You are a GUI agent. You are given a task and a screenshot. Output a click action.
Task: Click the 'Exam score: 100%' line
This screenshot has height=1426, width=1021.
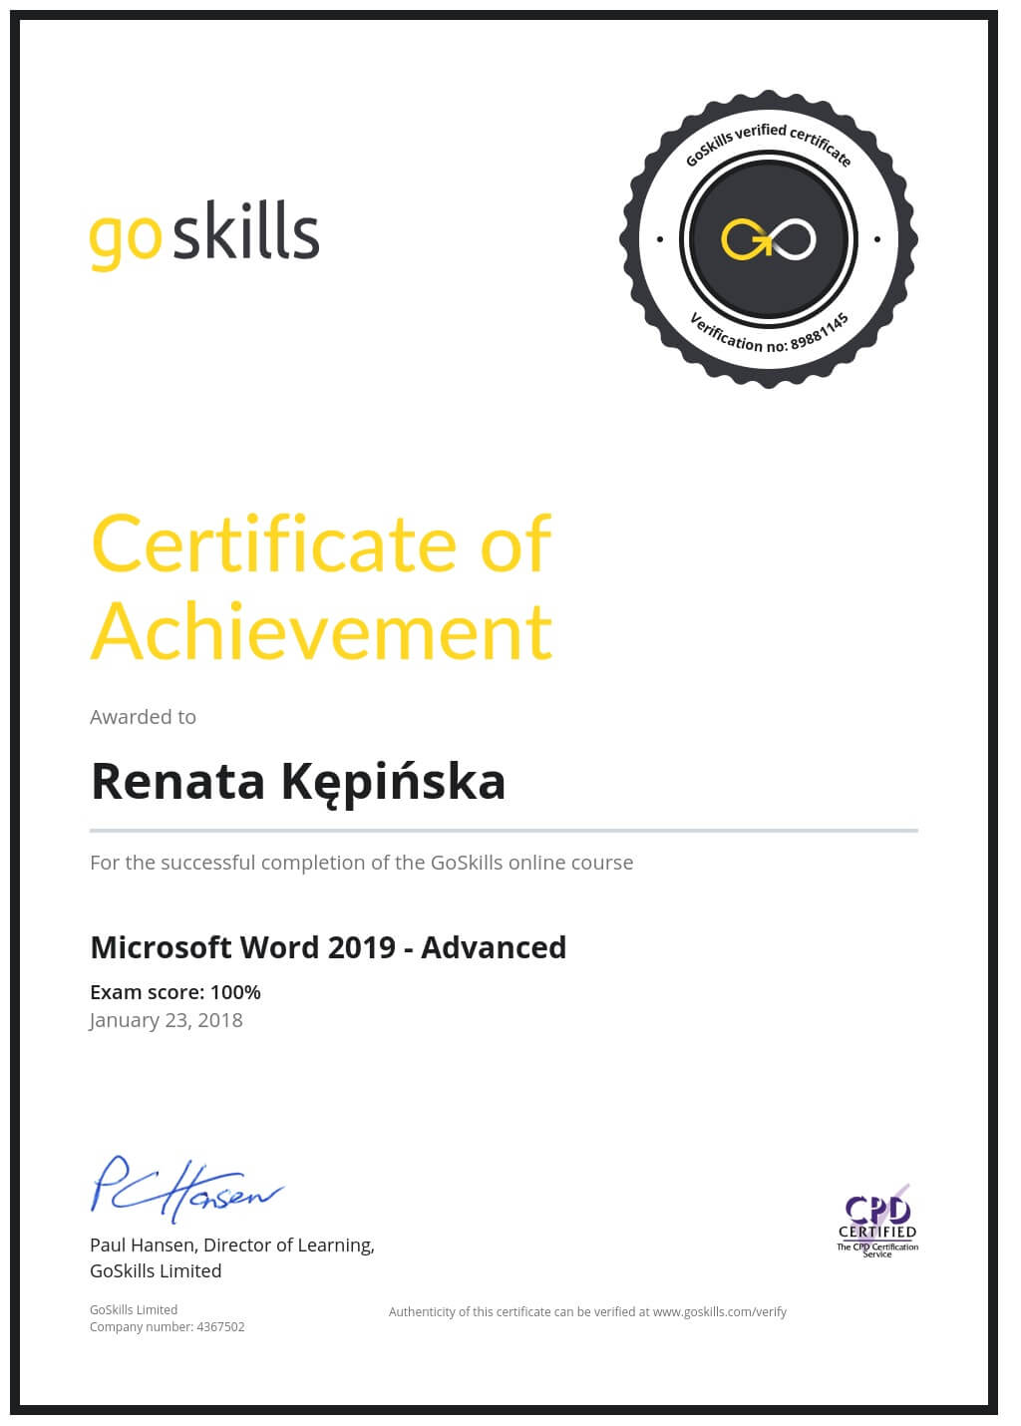(175, 991)
